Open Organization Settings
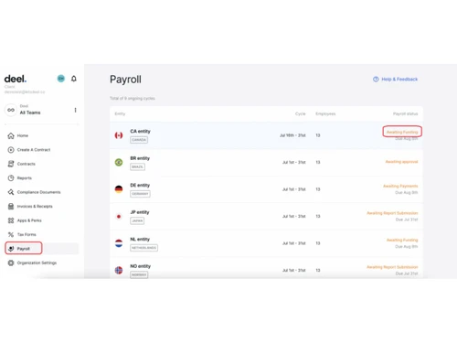This screenshot has width=457, height=343. pos(37,263)
